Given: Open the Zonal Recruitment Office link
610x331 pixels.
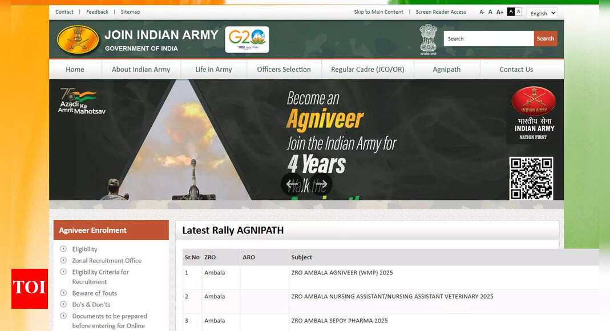Looking at the screenshot, I should click(107, 261).
